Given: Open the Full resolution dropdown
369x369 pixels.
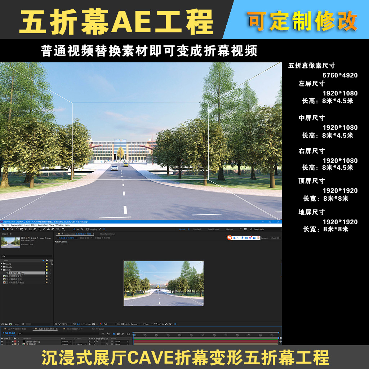Looking at the screenshot, I should (110, 324).
